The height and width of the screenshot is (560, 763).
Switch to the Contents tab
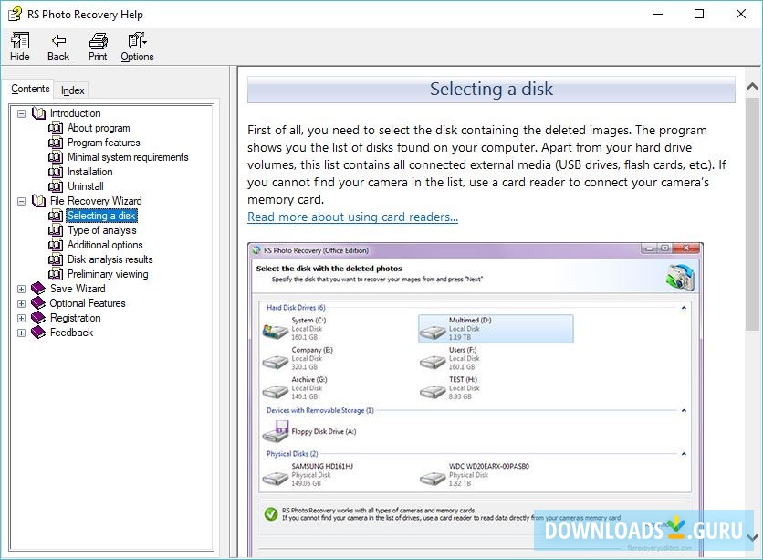30,89
